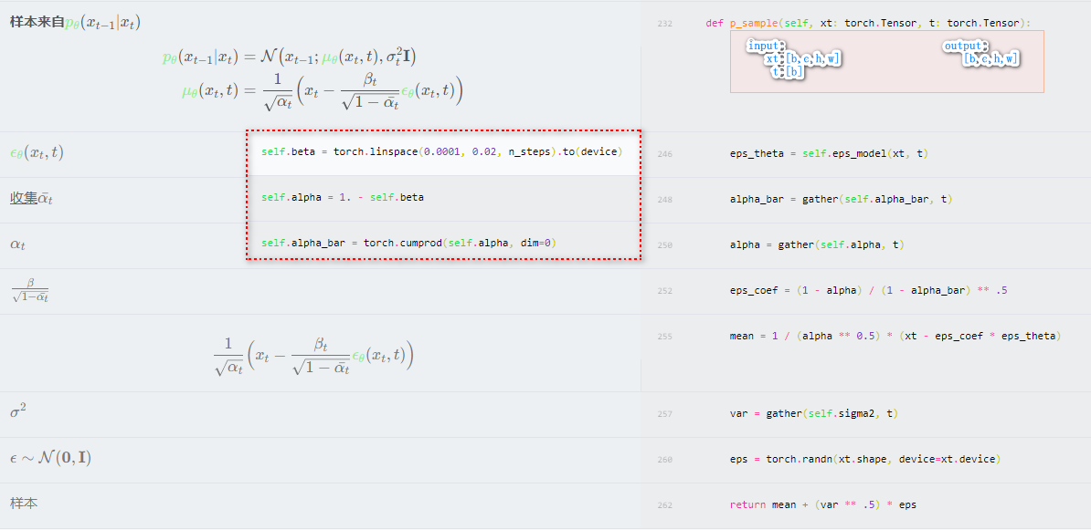Click the pink input/output tensor shape box
1091x530 pixels.
point(886,61)
